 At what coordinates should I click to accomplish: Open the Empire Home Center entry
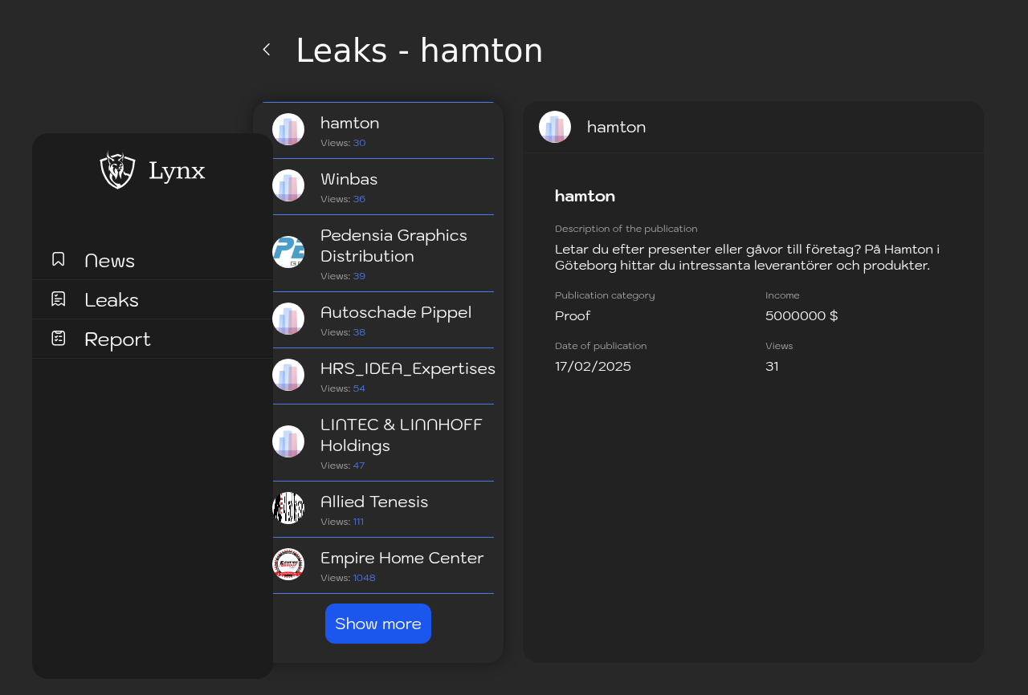[378, 566]
